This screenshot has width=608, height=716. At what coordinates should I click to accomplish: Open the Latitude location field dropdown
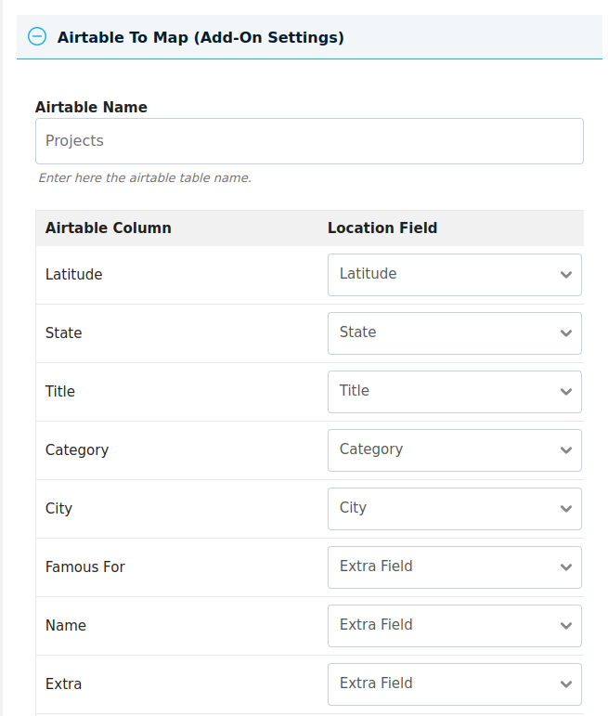point(455,275)
